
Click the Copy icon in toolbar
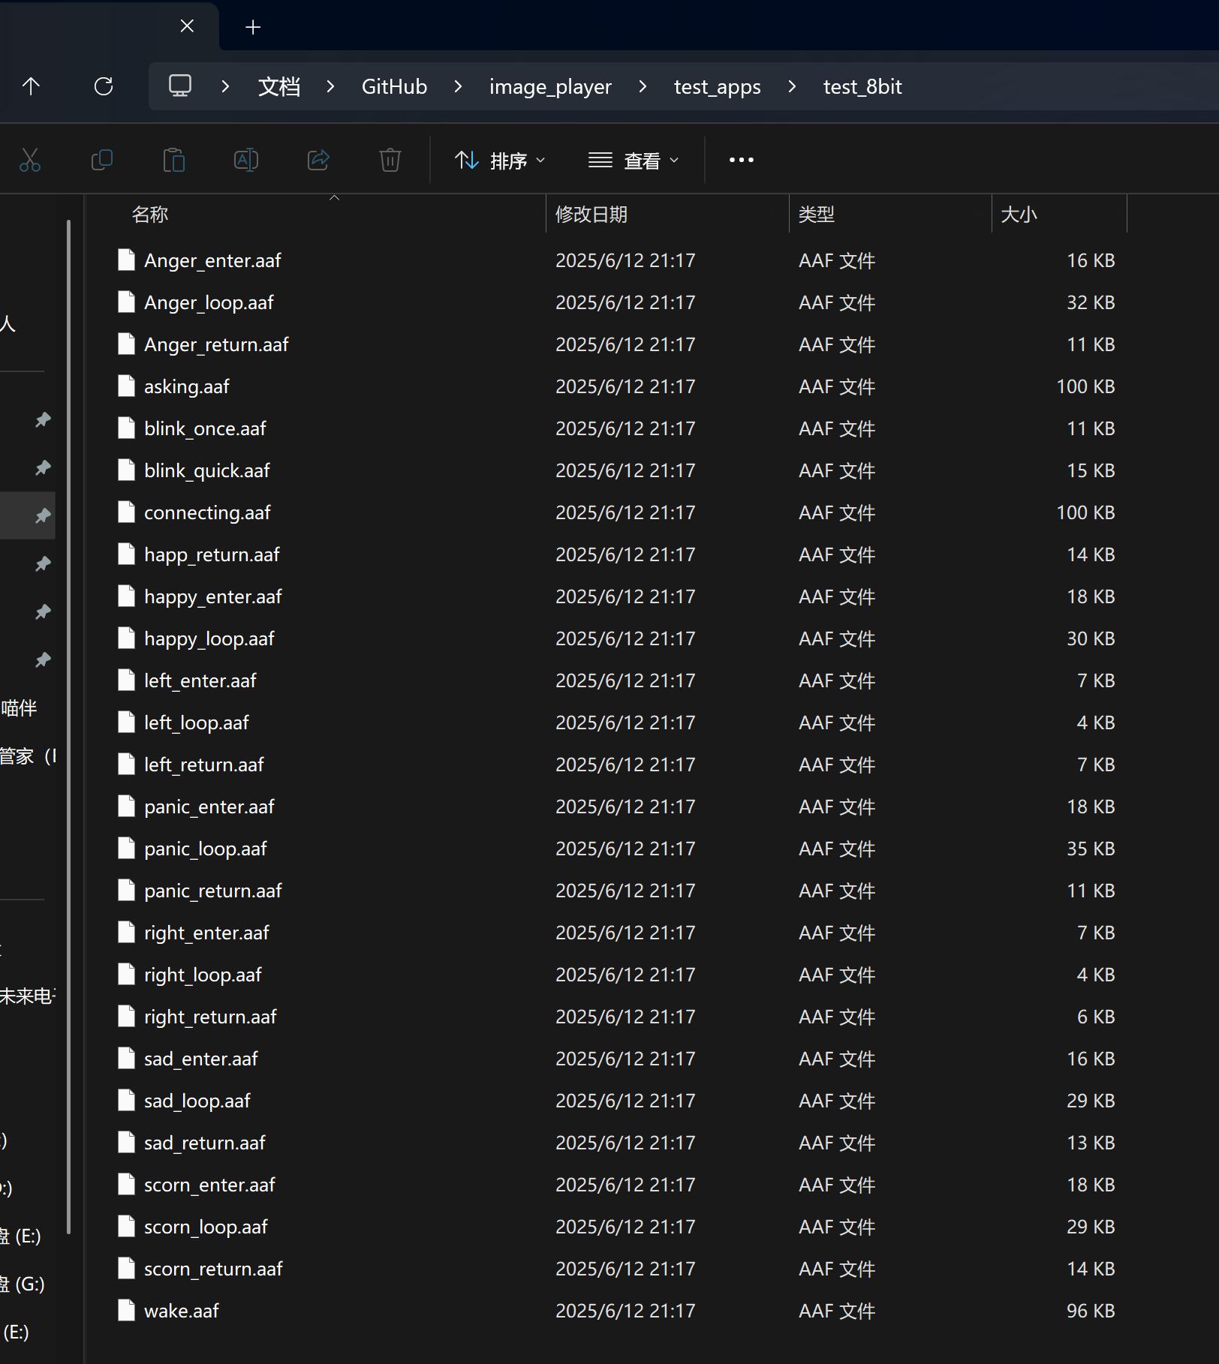(x=101, y=160)
